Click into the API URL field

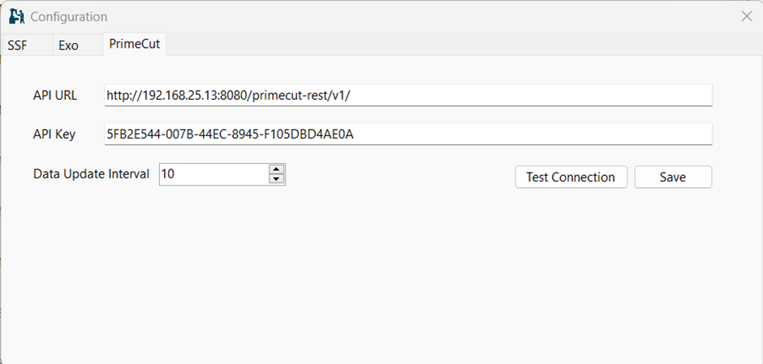pos(407,95)
